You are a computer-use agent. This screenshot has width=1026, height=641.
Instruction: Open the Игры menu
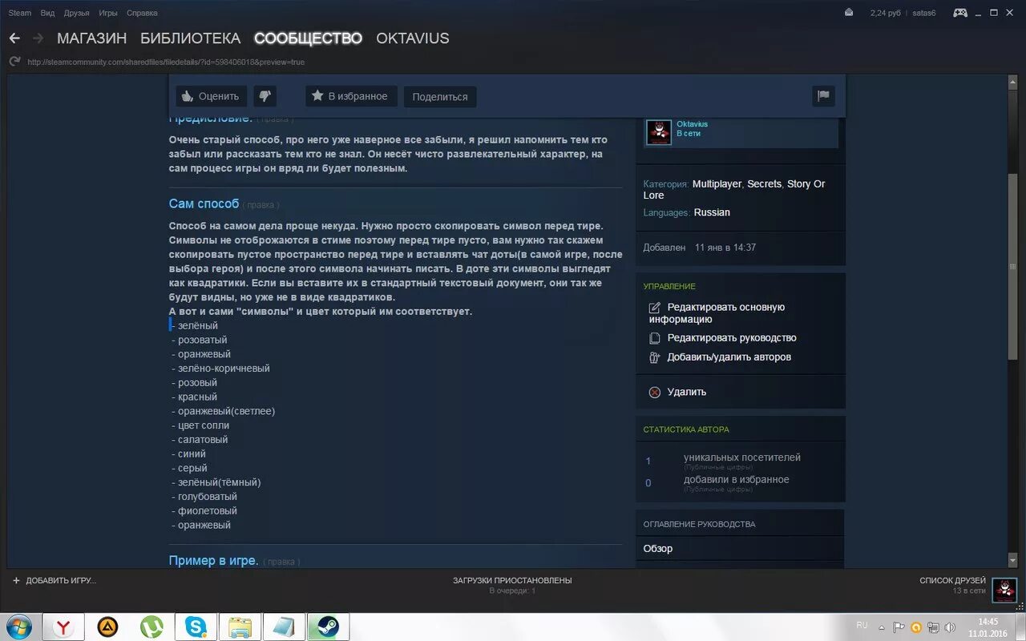pos(108,13)
